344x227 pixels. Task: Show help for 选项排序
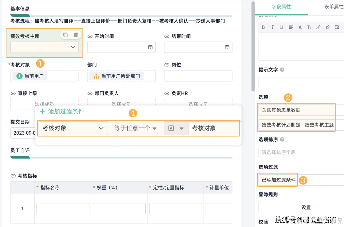(x=282, y=139)
